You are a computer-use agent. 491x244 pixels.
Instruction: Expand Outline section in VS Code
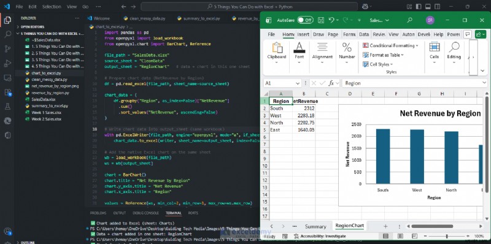pyautogui.click(x=28, y=242)
